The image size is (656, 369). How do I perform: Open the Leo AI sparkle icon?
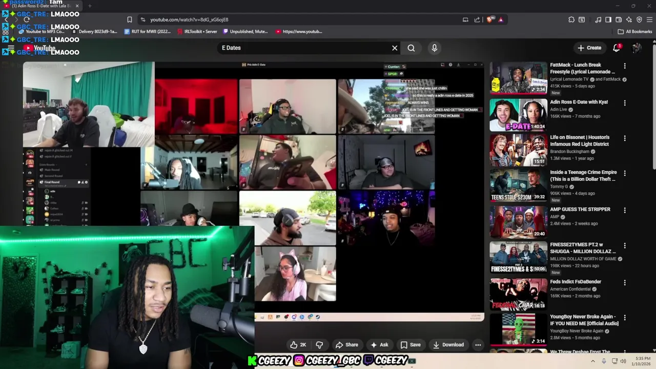coord(629,19)
